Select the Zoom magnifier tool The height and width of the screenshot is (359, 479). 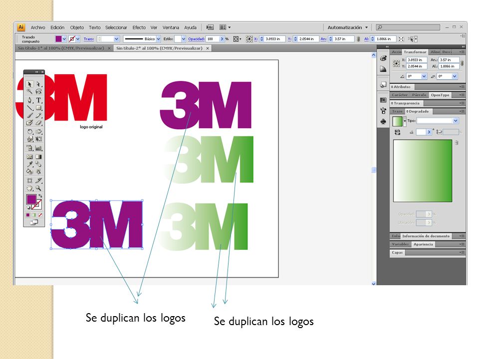(38, 188)
